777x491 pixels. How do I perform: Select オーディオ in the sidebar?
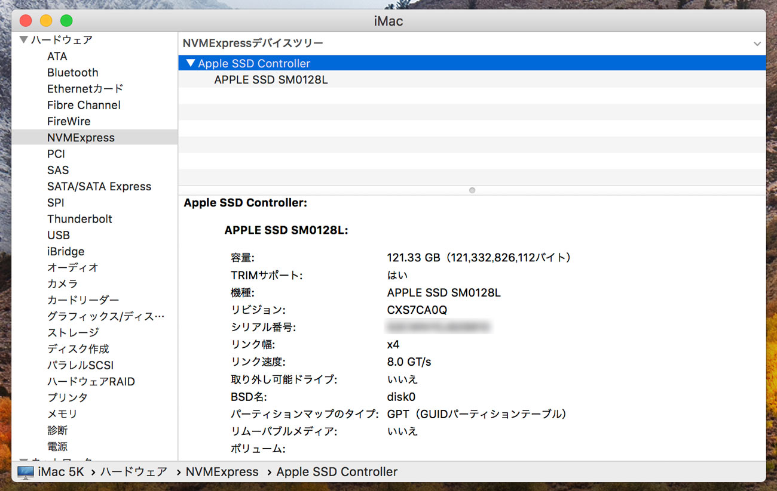[73, 267]
